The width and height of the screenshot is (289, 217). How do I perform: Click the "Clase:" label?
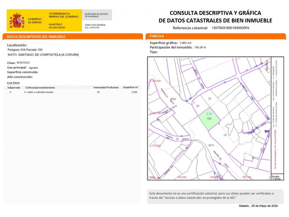pyautogui.click(x=11, y=63)
